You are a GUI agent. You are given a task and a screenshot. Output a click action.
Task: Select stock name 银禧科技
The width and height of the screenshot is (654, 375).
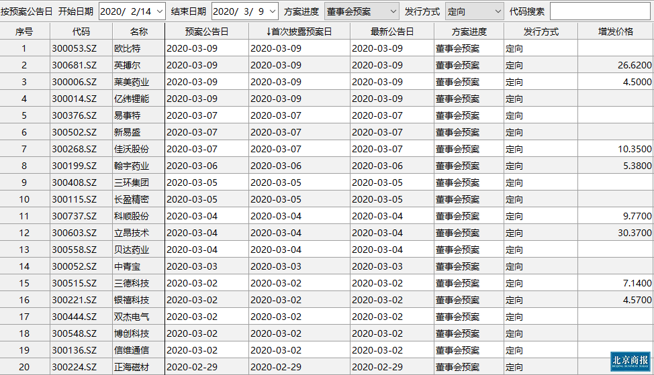[132, 300]
